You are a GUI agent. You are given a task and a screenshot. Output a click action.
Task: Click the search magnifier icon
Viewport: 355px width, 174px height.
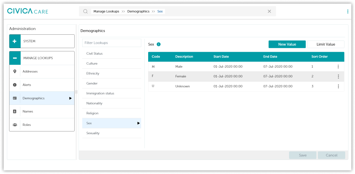point(85,11)
